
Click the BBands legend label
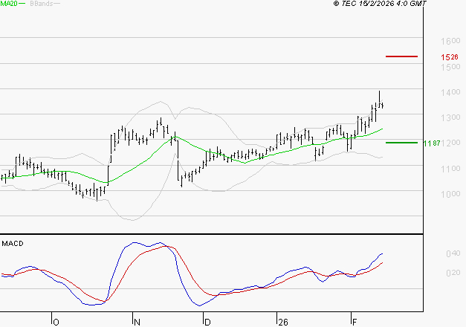tap(42, 4)
